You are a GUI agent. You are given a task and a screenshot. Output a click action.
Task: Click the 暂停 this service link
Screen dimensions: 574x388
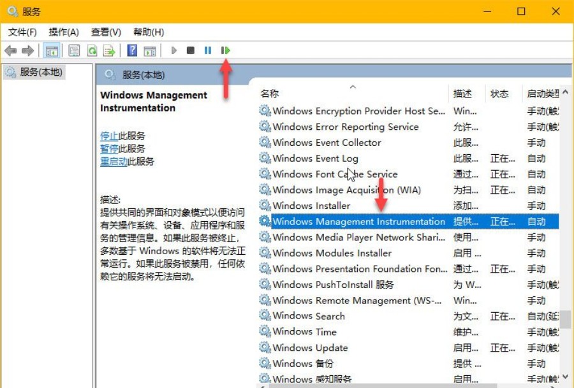tap(109, 149)
